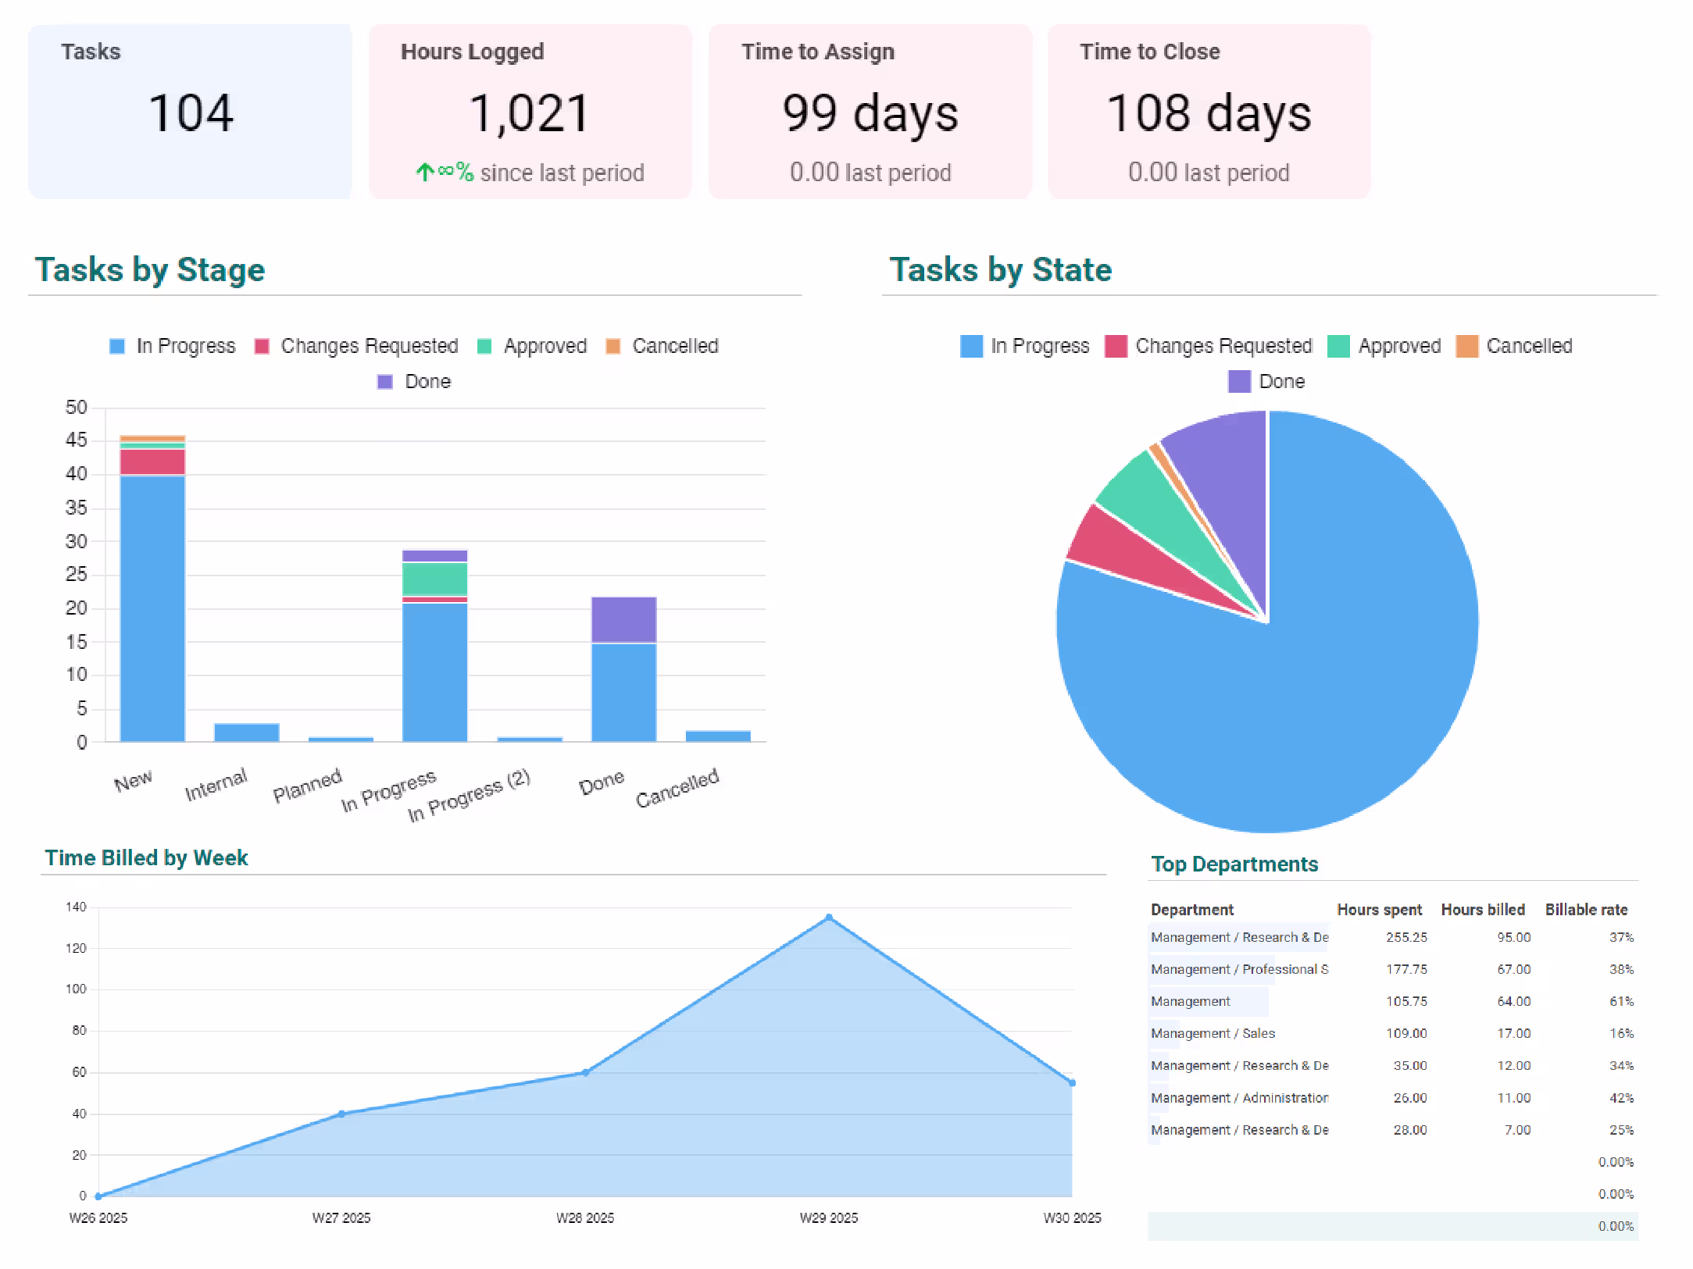Screen dimensions: 1693x1269
Task: Click the green Approved segment of In Progress bar
Action: (434, 579)
